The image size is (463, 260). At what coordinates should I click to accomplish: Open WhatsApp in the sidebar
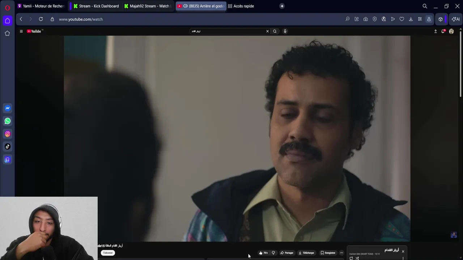(7, 121)
